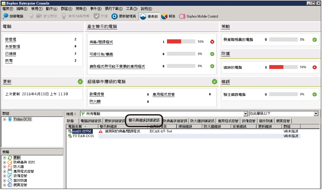Launch Sophos Mobile Control icon
The image size is (322, 190).
pyautogui.click(x=182, y=16)
